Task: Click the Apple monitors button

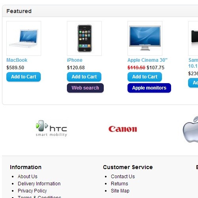Action: 149,88
